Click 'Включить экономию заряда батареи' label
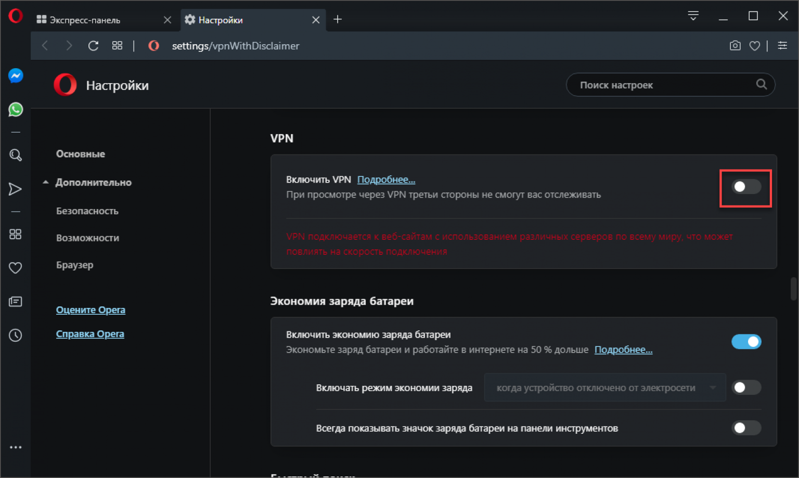The image size is (799, 478). point(368,334)
